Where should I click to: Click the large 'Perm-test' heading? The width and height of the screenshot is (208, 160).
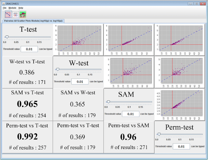click(x=179, y=127)
